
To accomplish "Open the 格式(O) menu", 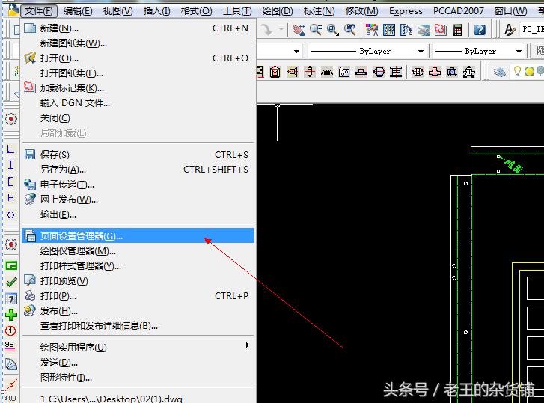I will [196, 11].
